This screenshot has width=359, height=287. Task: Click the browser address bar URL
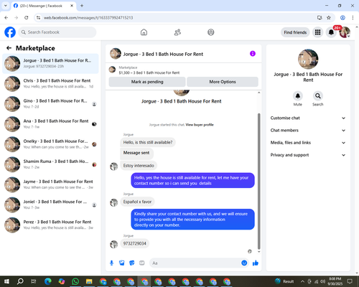click(x=88, y=18)
